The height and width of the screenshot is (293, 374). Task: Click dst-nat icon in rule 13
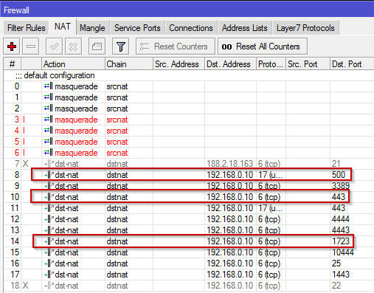(49, 230)
